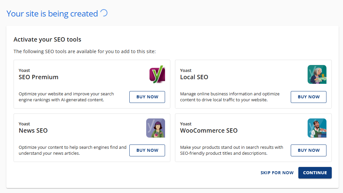Choose SKIP FOR NOW
This screenshot has width=343, height=193.
(277, 173)
